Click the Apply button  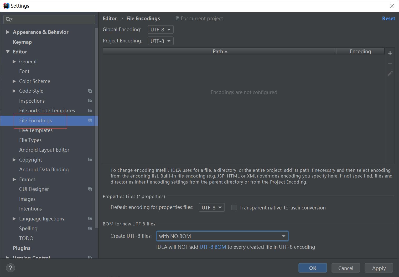(379, 268)
